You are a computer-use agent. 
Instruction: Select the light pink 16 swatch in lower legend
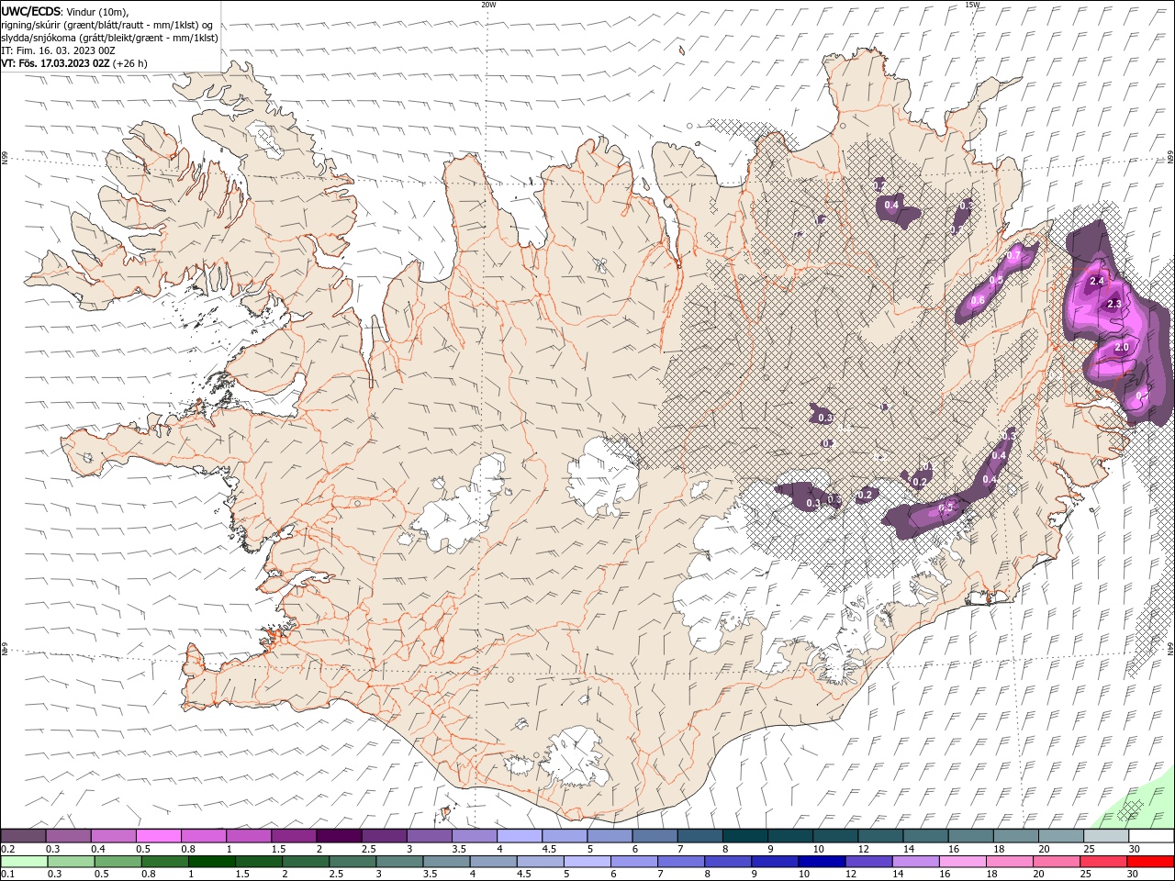tap(963, 862)
